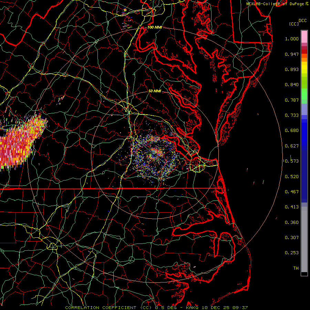Click the DCC label above the color bar
This screenshot has width=310, height=310.
point(302,21)
